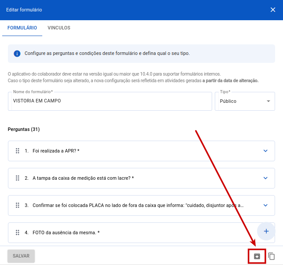Open the VINCULOS tab
The width and height of the screenshot is (283, 265).
(x=59, y=28)
